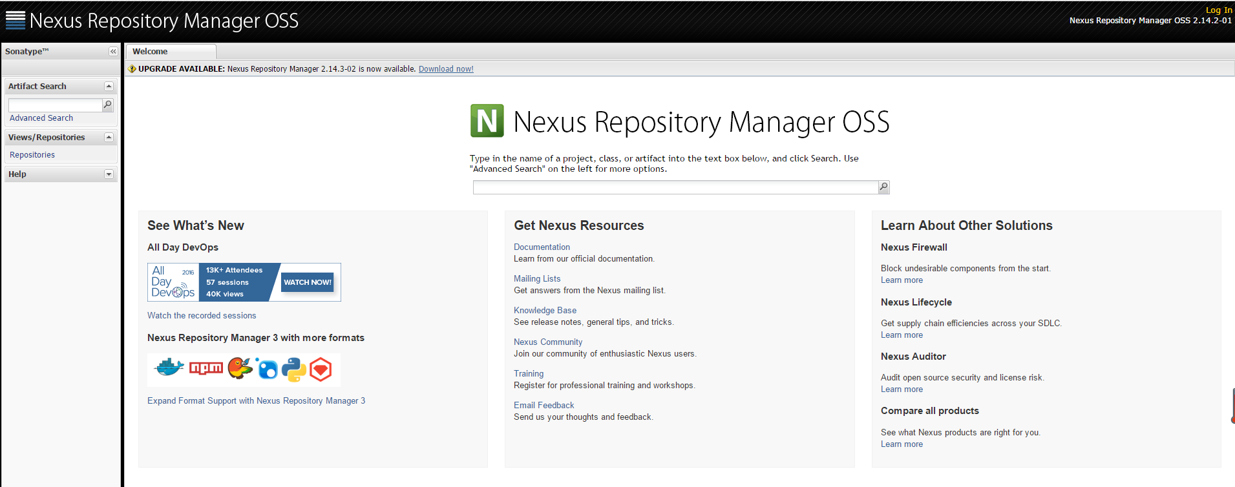This screenshot has height=487, width=1235.
Task: Click Learn more under Nexus Auditor
Action: pyautogui.click(x=902, y=389)
